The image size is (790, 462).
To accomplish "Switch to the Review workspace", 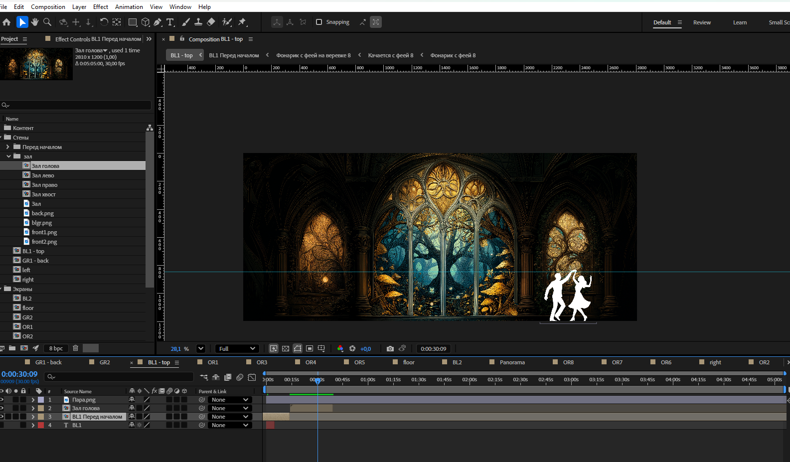I will 702,22.
